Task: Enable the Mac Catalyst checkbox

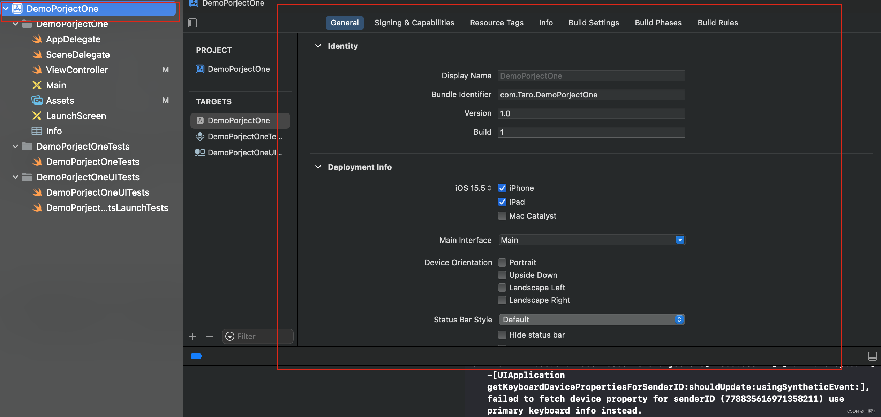Action: coord(502,216)
